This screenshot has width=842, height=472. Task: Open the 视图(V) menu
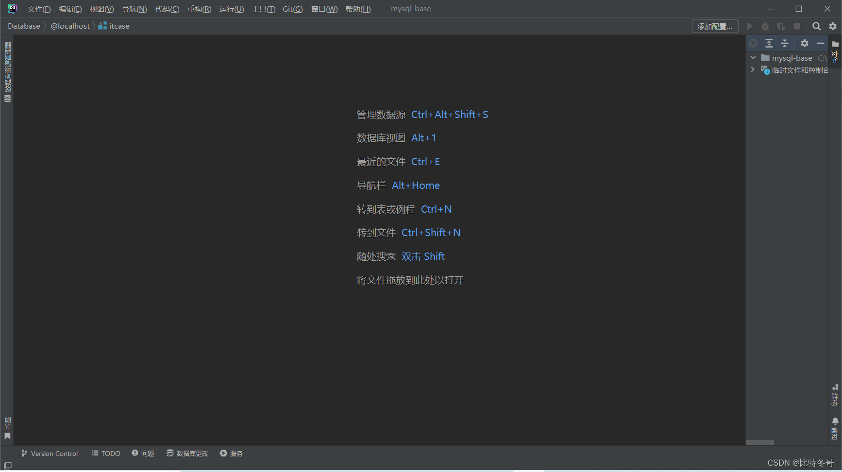coord(101,9)
